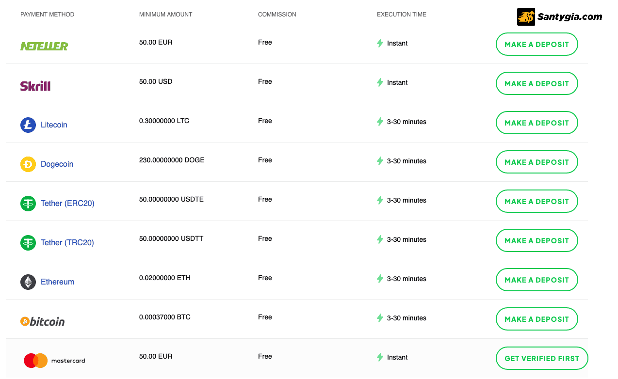Viewport: 618px width, 379px height.
Task: Click the Neteller logo
Action: click(44, 46)
